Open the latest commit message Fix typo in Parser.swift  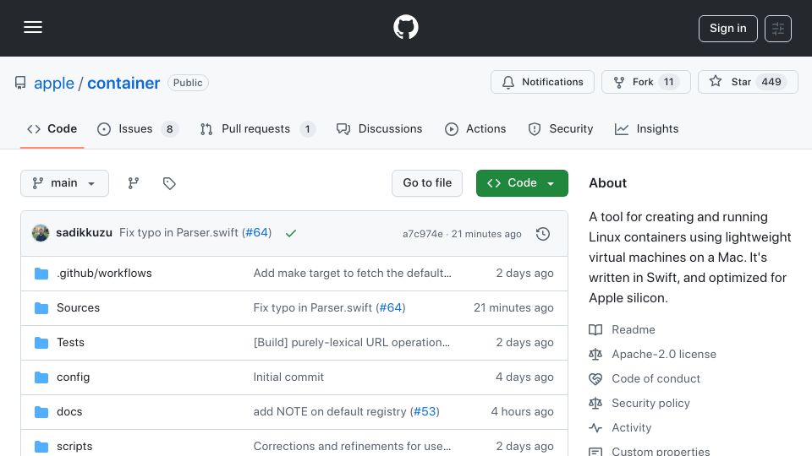(x=179, y=233)
